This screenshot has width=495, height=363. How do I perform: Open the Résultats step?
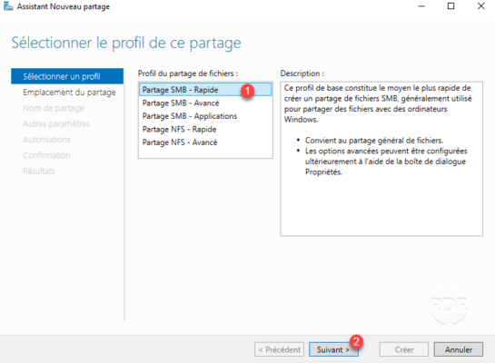point(39,172)
